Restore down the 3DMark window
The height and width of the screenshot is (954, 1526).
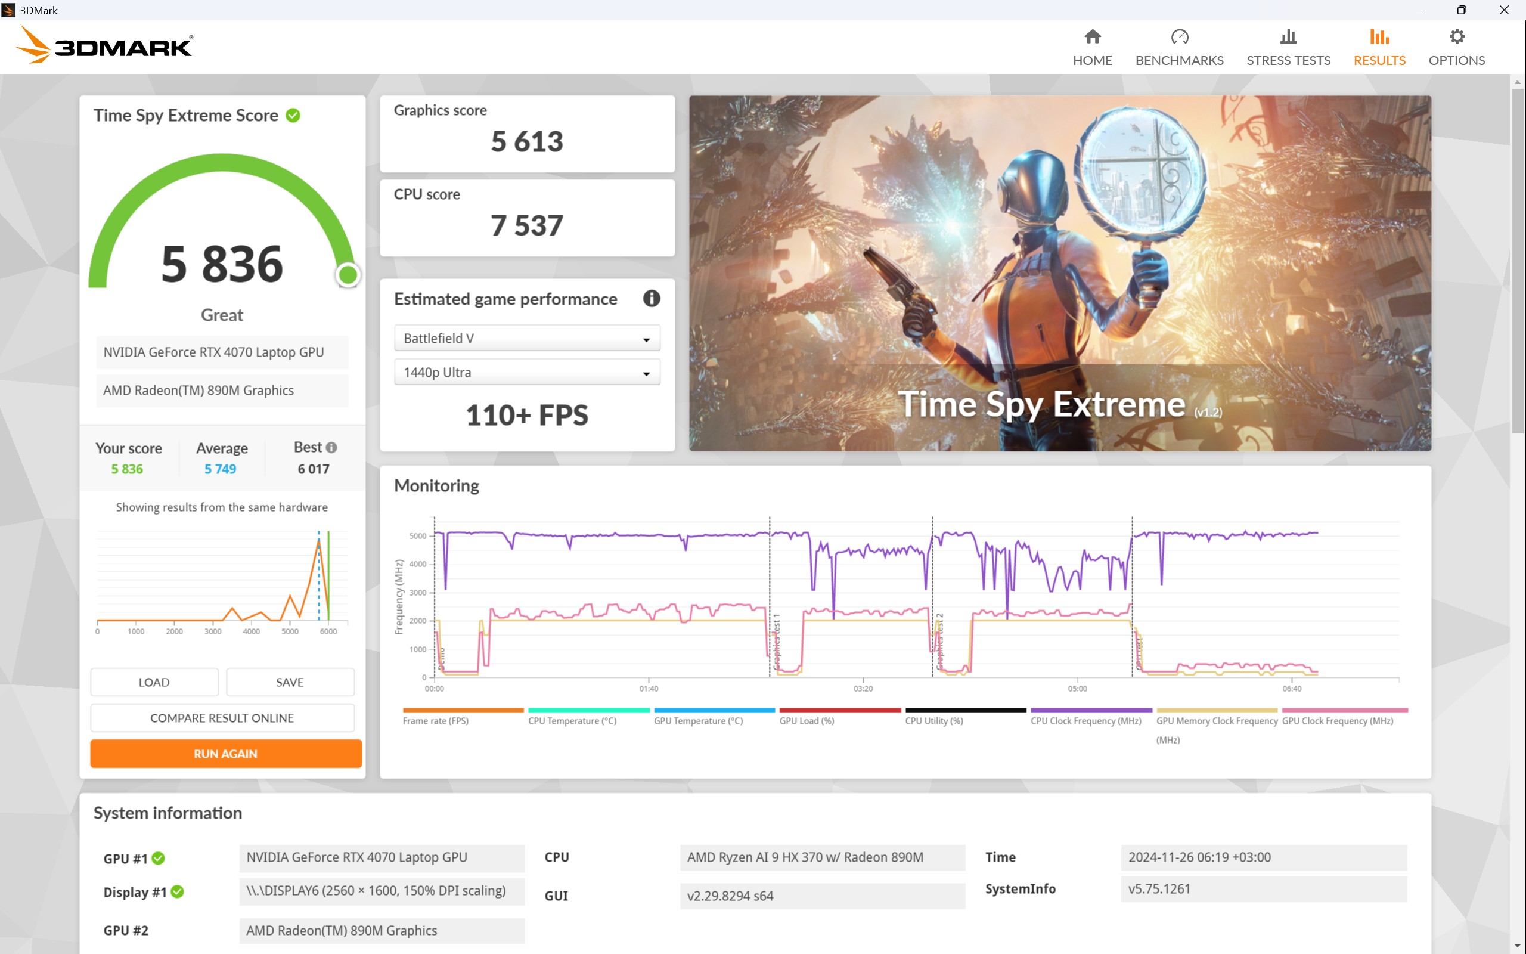1462,10
